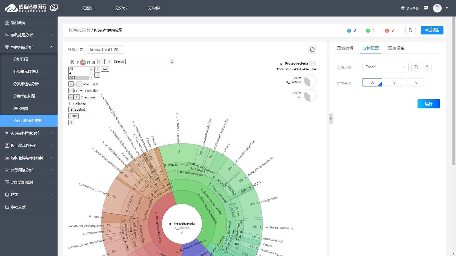Collapse 物种组成分析 sidebar section

(29, 47)
